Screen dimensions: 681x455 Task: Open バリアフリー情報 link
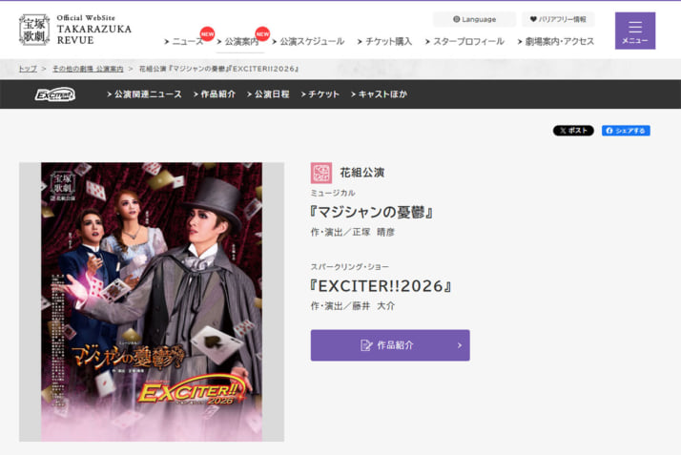click(x=558, y=19)
